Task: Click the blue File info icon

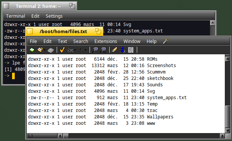Action: click(x=123, y=50)
